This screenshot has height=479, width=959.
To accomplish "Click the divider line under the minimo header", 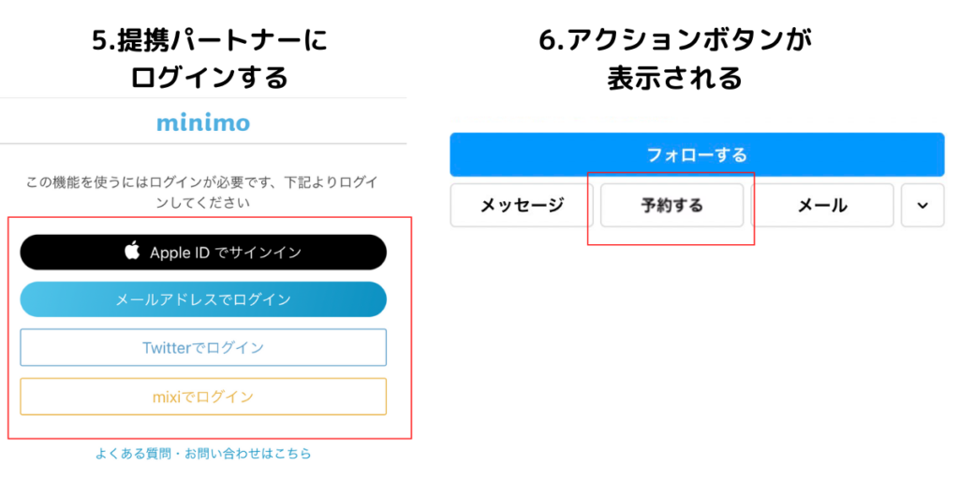I will coord(203,143).
